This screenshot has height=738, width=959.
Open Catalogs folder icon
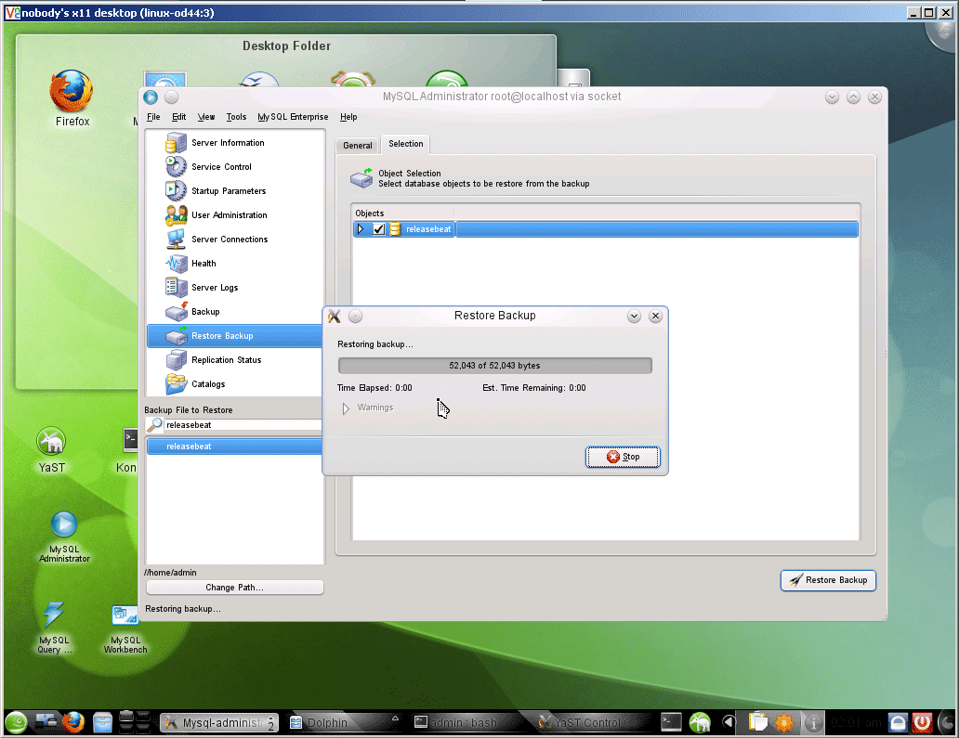[x=177, y=383]
